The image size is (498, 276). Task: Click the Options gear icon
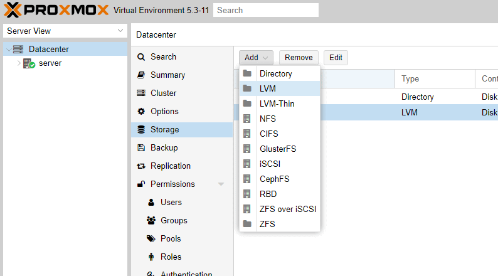pyautogui.click(x=141, y=112)
